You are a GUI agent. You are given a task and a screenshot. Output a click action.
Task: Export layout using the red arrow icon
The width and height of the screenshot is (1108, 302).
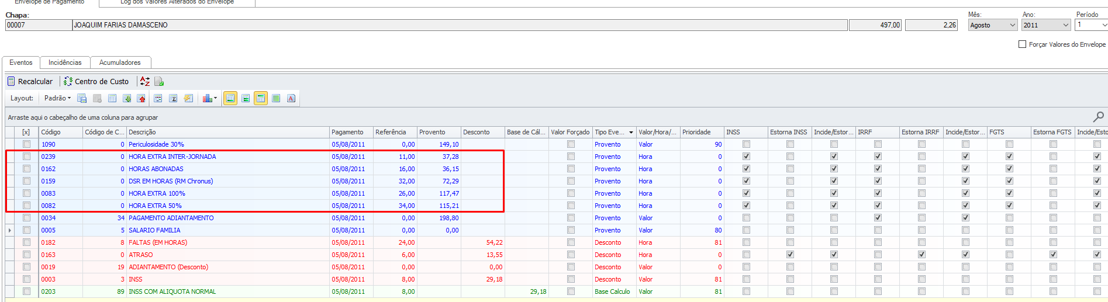141,98
